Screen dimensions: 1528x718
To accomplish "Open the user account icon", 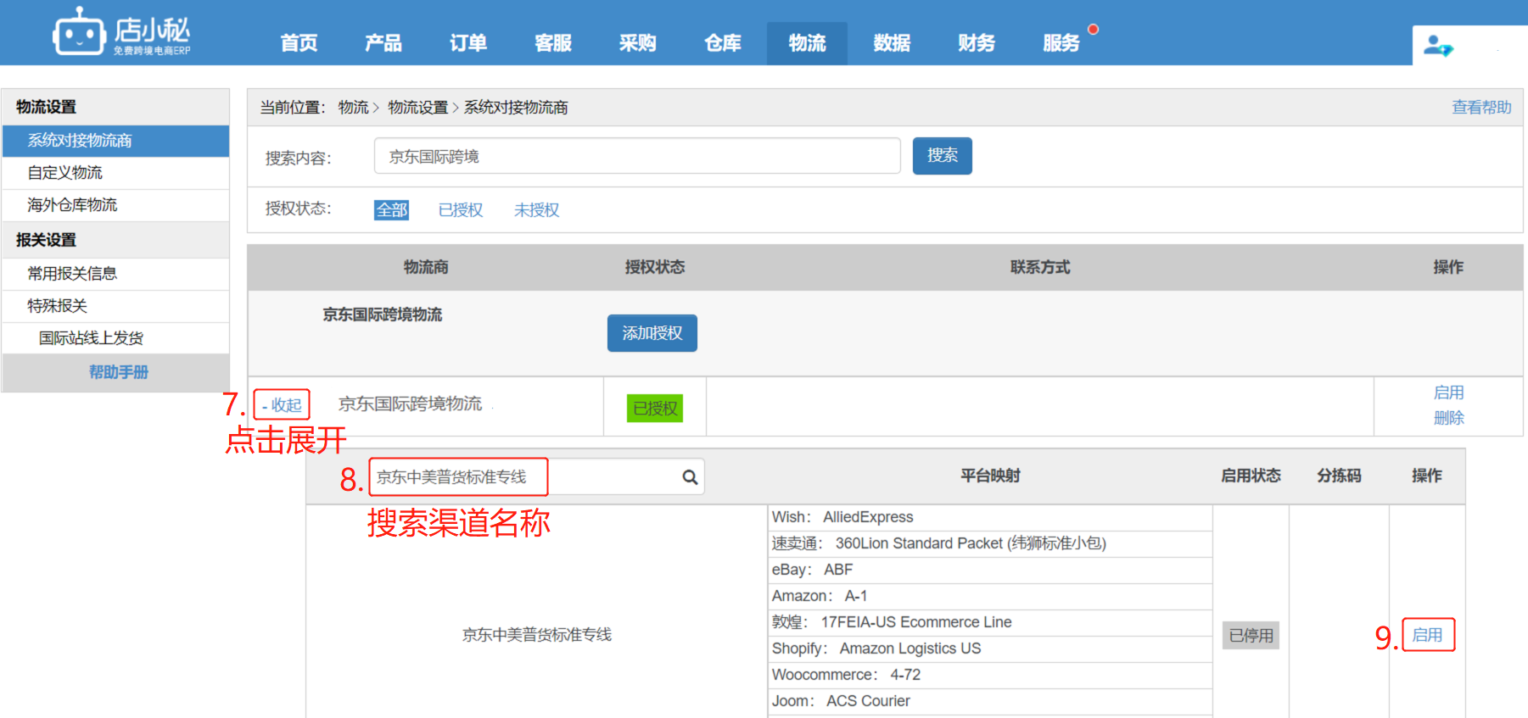I will coord(1437,45).
